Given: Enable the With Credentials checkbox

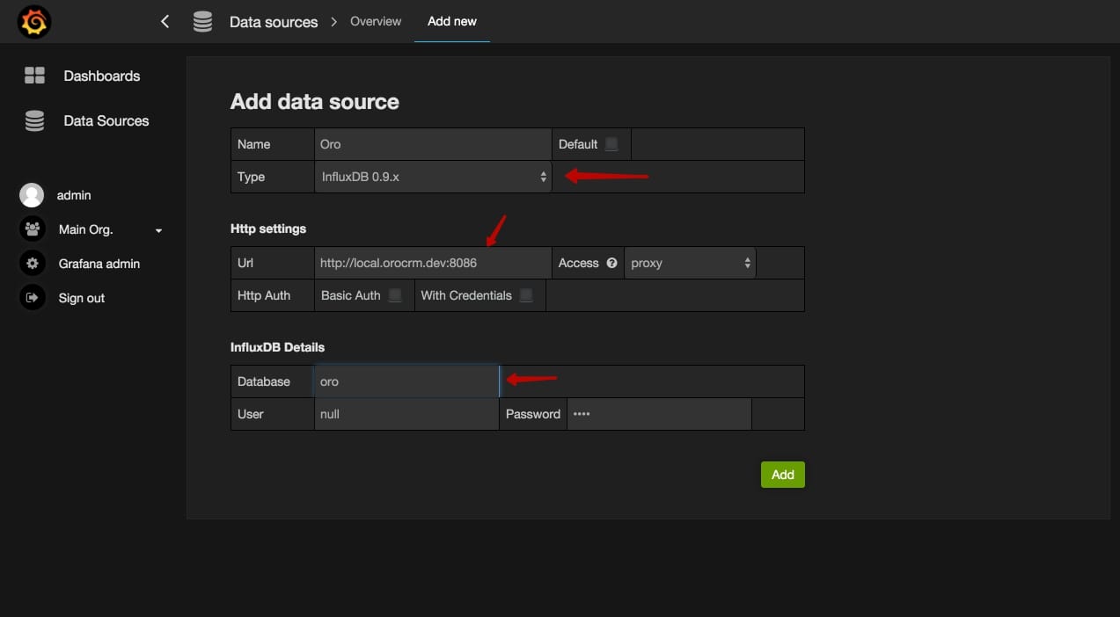Looking at the screenshot, I should tap(526, 295).
